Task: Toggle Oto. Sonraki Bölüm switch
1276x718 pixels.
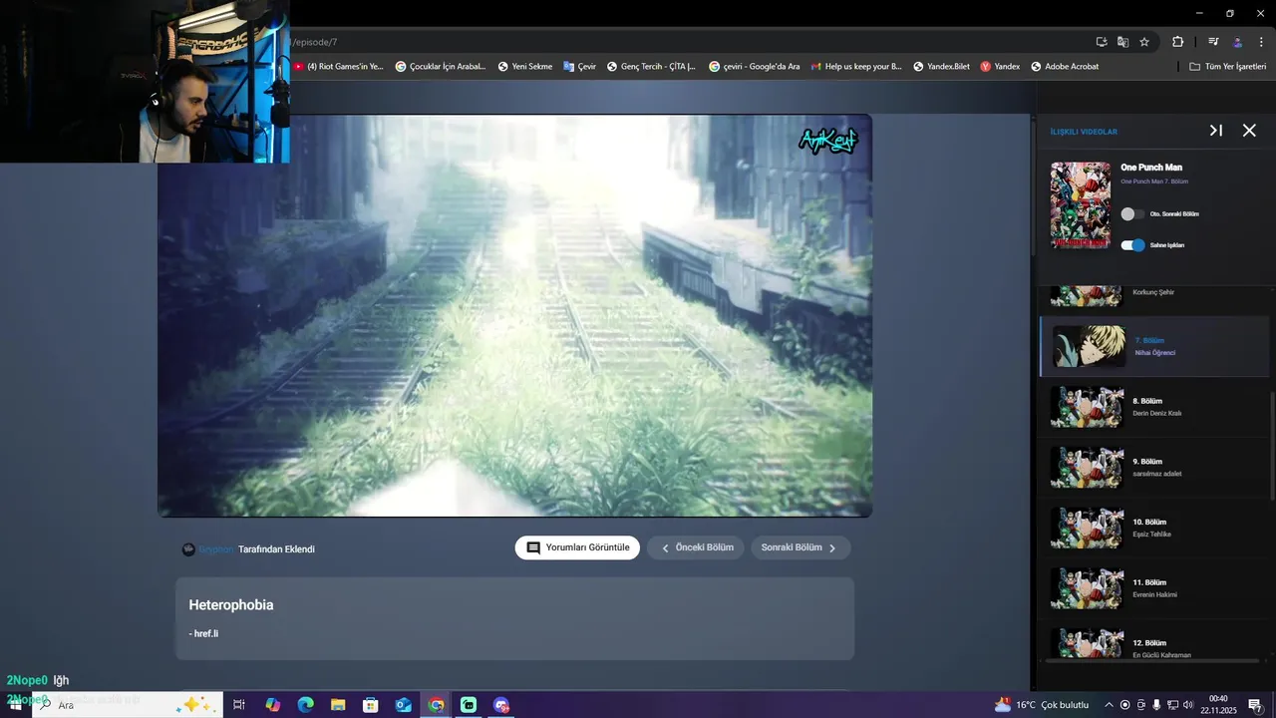Action: pyautogui.click(x=1132, y=213)
